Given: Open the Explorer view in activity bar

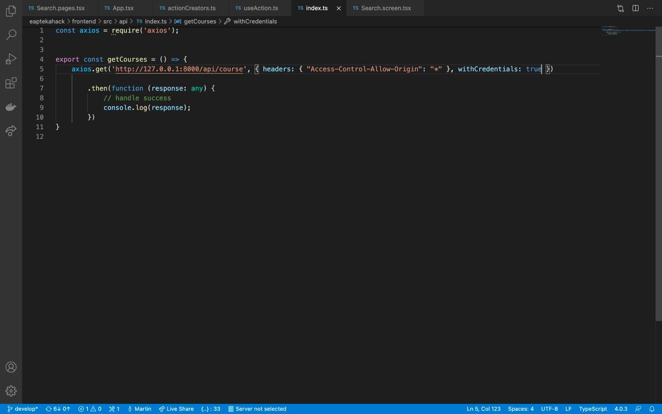Looking at the screenshot, I should click(11, 11).
